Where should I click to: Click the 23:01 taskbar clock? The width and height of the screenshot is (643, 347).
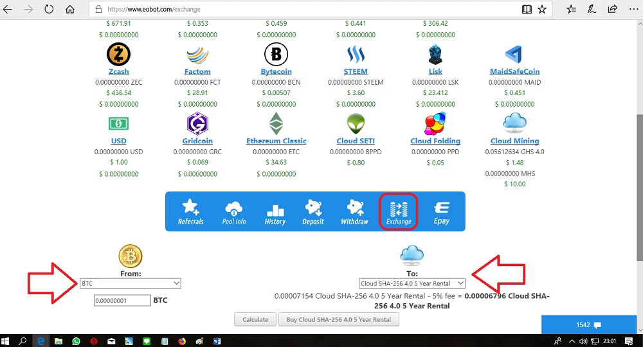click(x=610, y=341)
